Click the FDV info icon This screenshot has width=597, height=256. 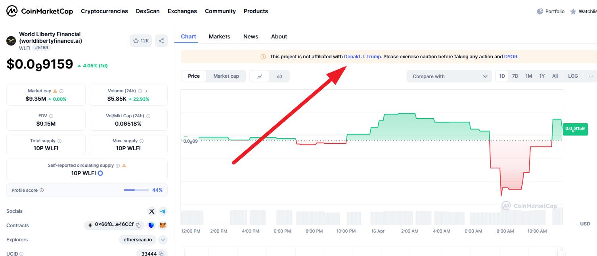pos(51,116)
